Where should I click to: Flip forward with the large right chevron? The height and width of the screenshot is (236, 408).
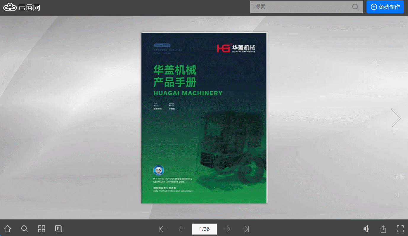point(396,118)
